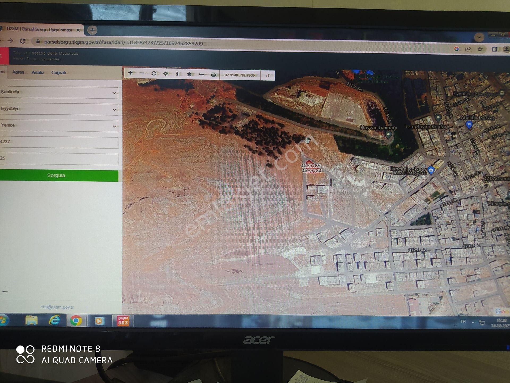Focus the block number field 4237

pos(59,142)
